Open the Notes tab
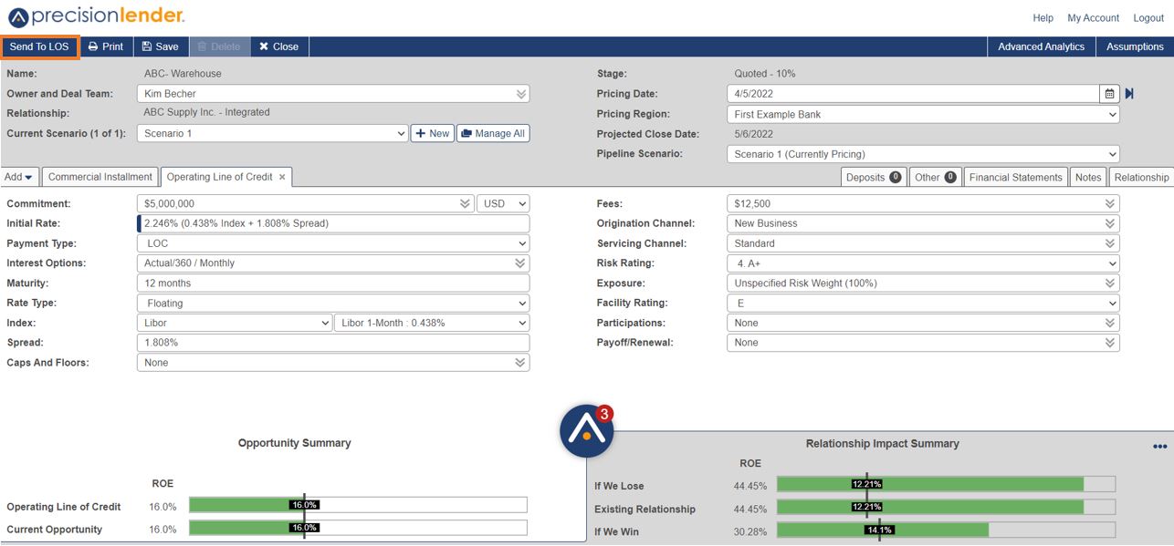 [1088, 177]
